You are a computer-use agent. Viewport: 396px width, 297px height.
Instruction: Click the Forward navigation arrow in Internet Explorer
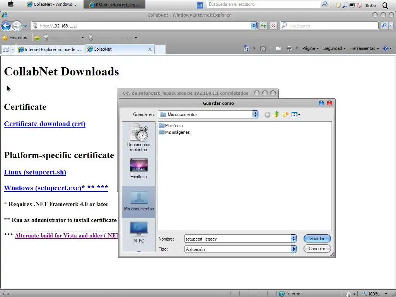click(17, 26)
